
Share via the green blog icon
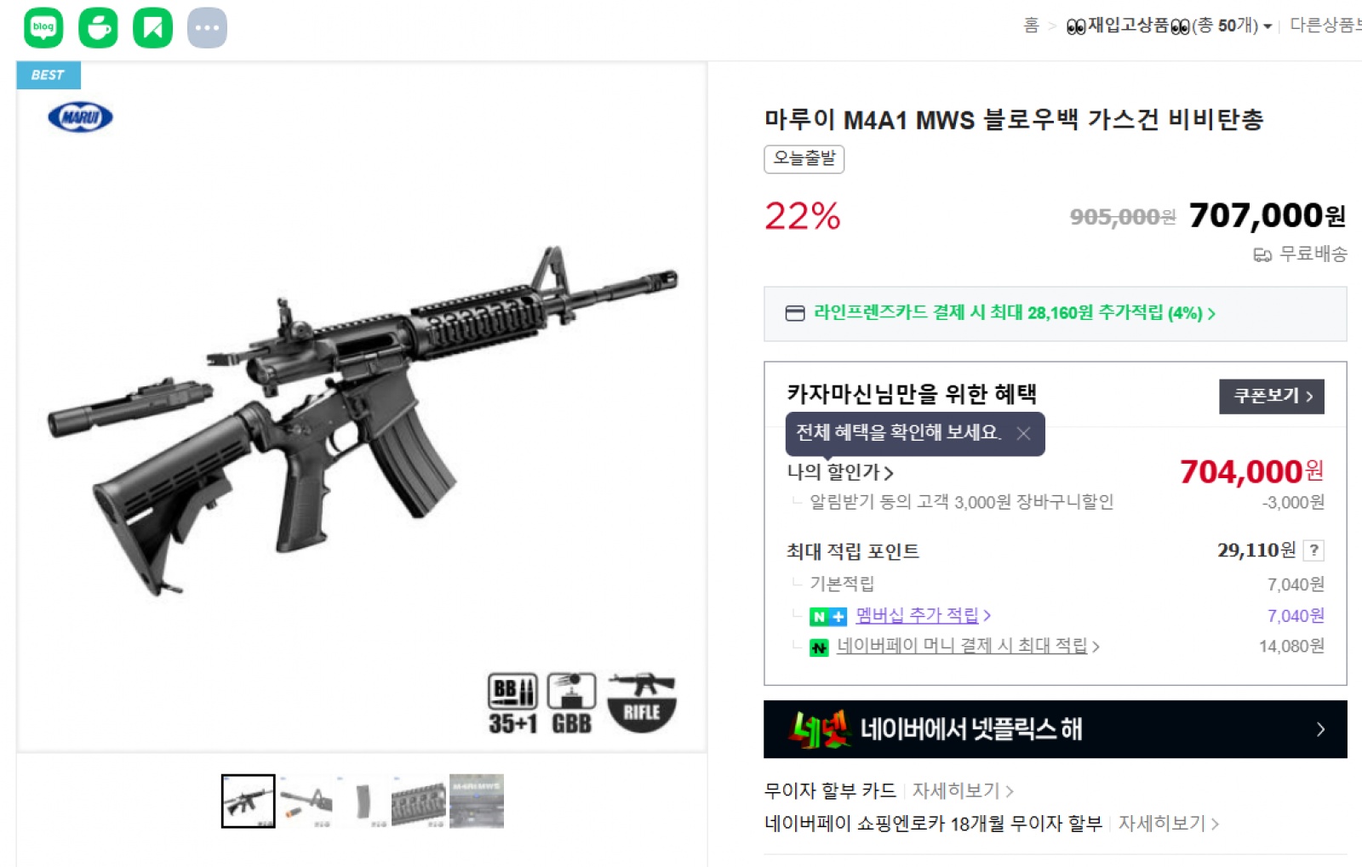pos(43,28)
